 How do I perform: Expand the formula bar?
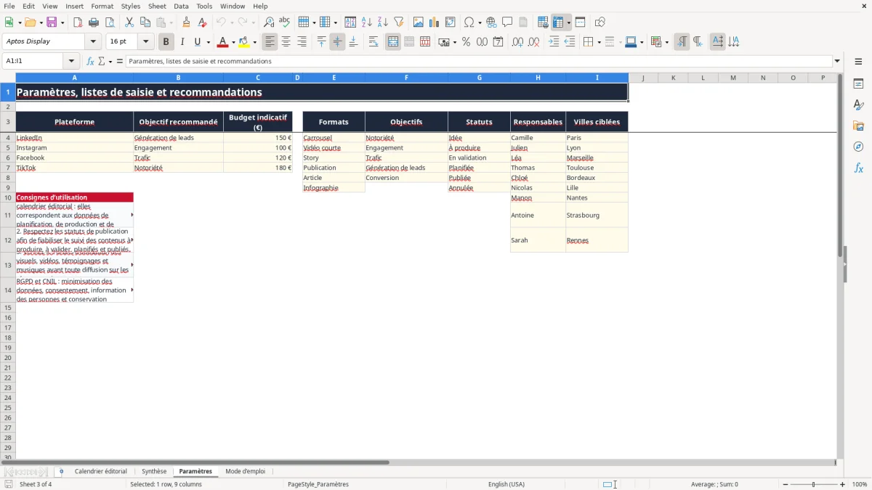(x=837, y=61)
